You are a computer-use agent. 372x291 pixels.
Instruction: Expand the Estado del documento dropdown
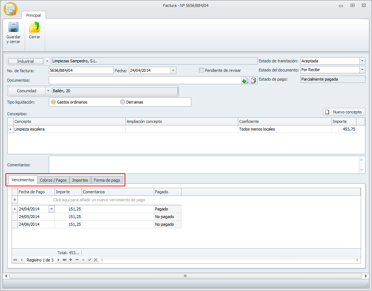coord(362,70)
